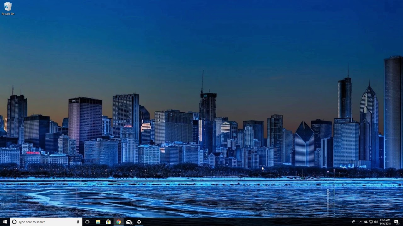The height and width of the screenshot is (226, 403).
Task: Expand the hidden system tray icons chevron
Action: 360,222
